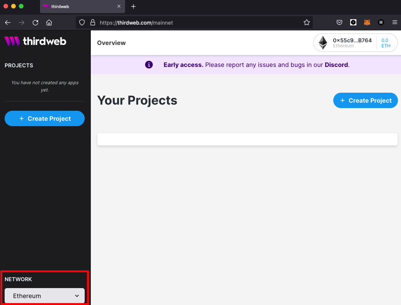Reload the thirdweb page
The image size is (401, 305).
[x=35, y=22]
